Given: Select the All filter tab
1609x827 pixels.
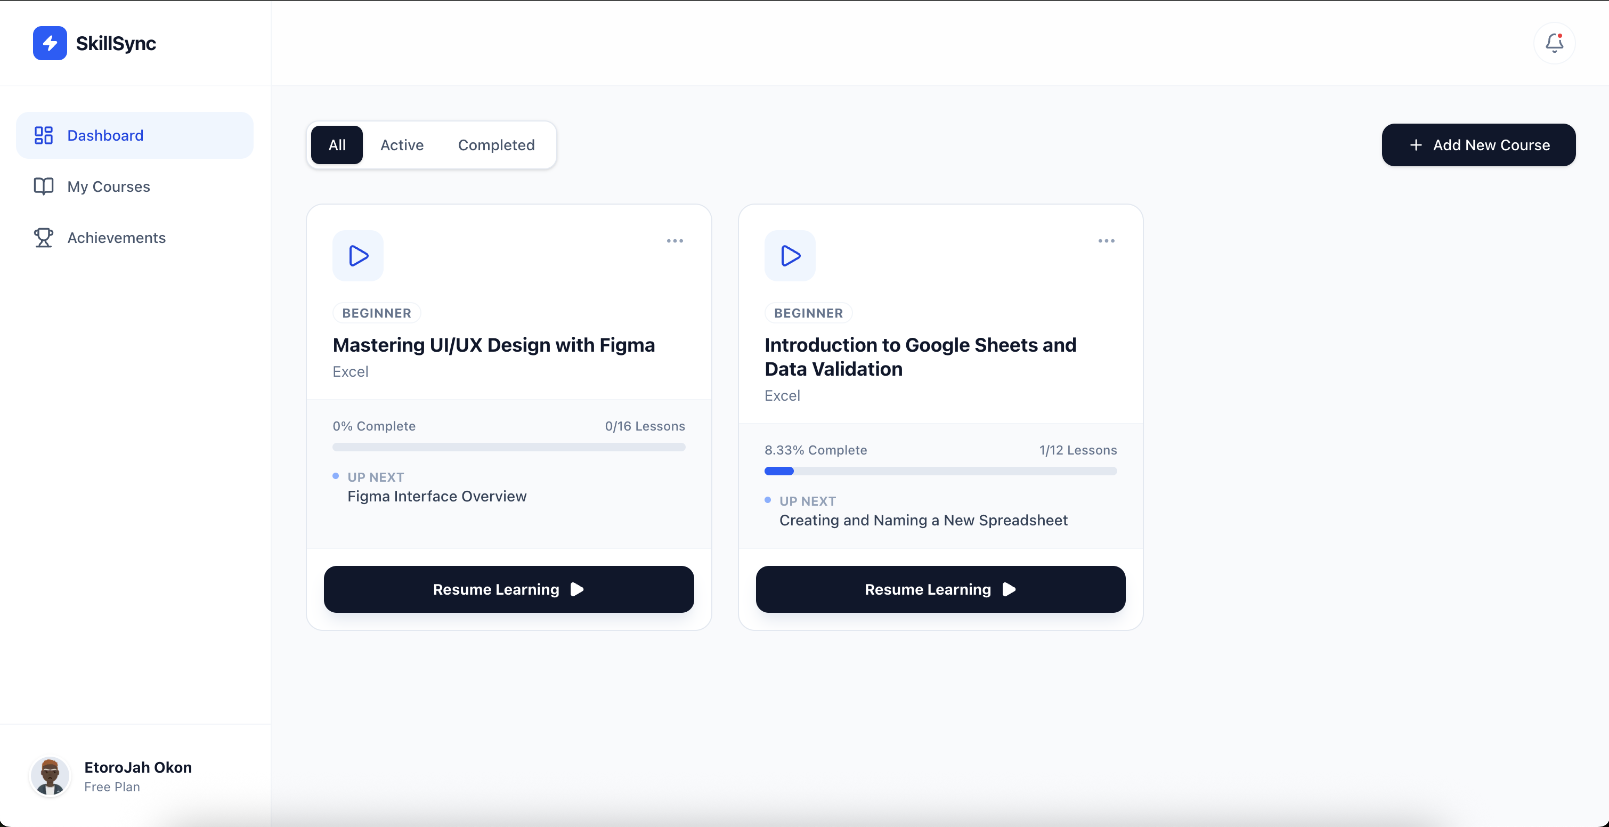Looking at the screenshot, I should 337,145.
